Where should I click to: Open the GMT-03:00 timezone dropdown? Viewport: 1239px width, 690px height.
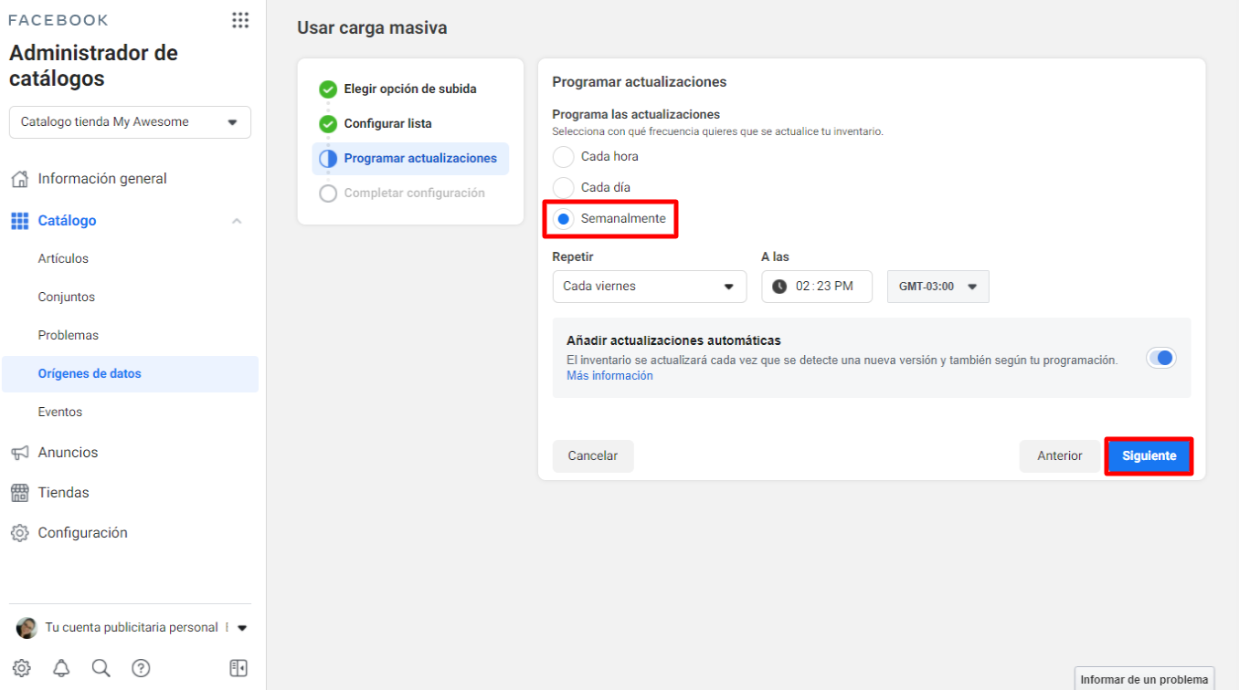pyautogui.click(x=938, y=287)
